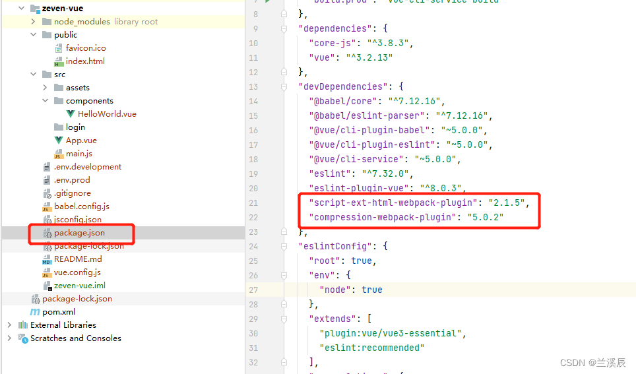Click the README.md markdown icon

[x=47, y=259]
